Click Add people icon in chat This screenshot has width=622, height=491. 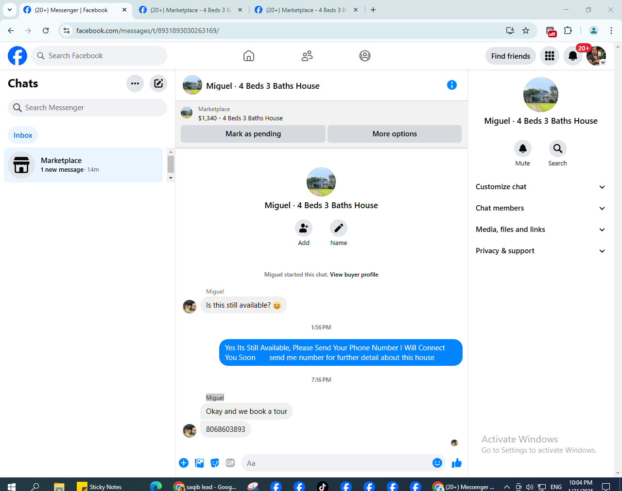tap(304, 228)
